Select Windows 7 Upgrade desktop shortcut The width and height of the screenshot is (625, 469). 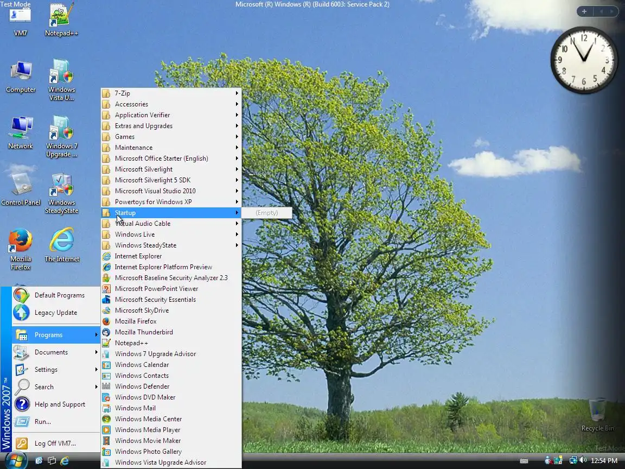point(61,137)
